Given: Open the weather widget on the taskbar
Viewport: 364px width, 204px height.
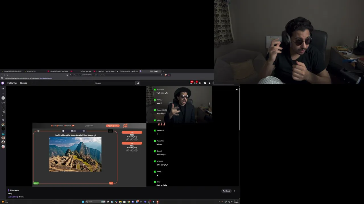Looking at the screenshot, I should [5, 202].
